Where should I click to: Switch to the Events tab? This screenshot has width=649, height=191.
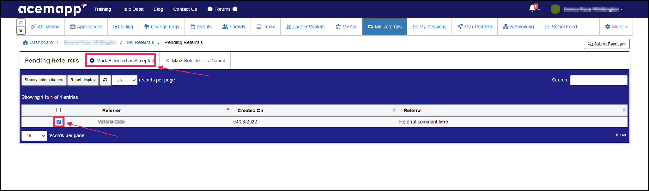pos(201,27)
